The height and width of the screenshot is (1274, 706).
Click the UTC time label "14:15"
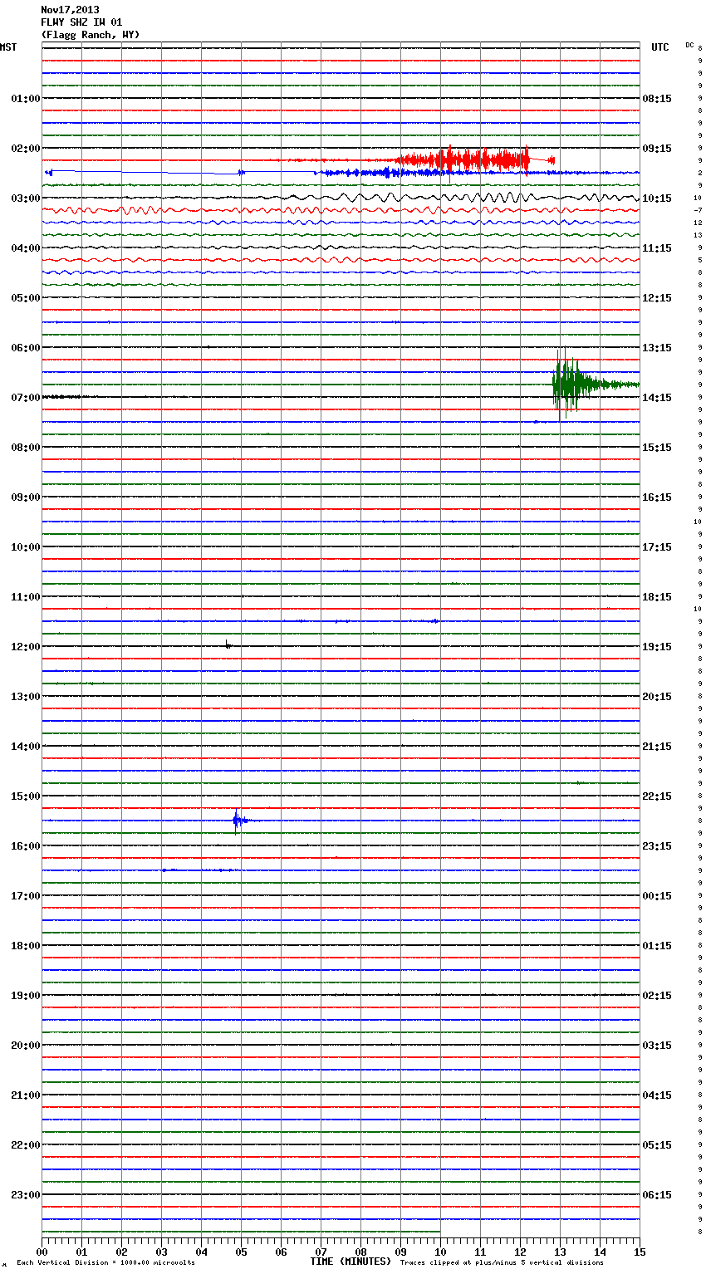click(657, 398)
